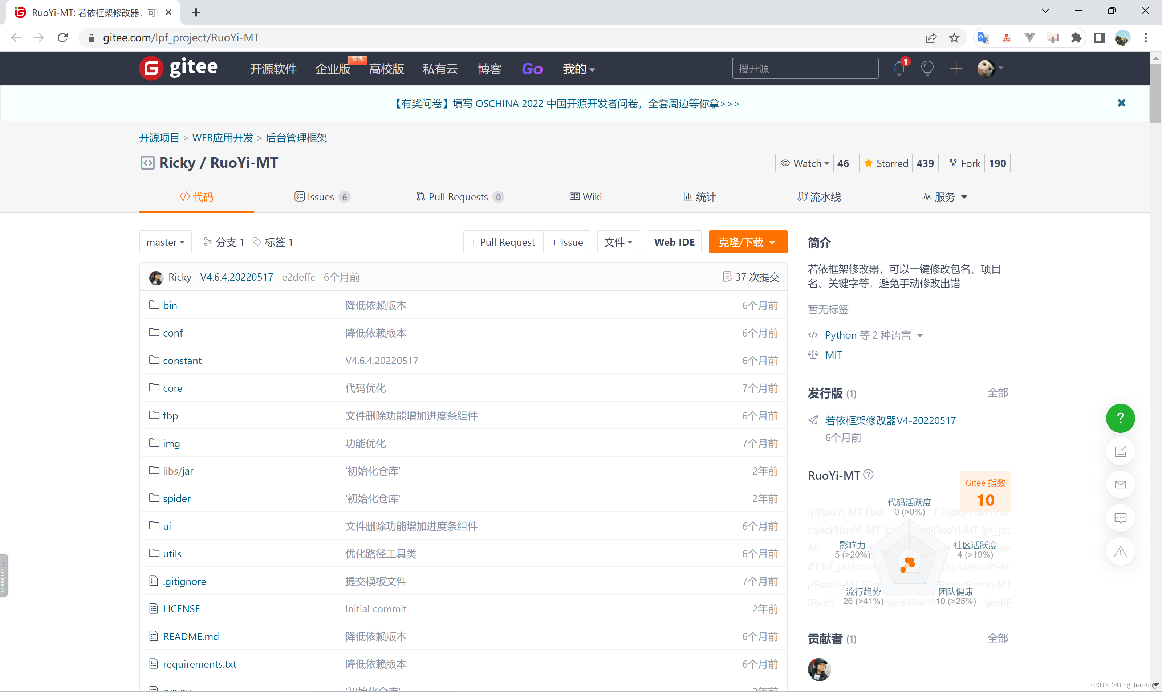Open the libs/jar folder
Image resolution: width=1162 pixels, height=692 pixels.
pyautogui.click(x=178, y=471)
